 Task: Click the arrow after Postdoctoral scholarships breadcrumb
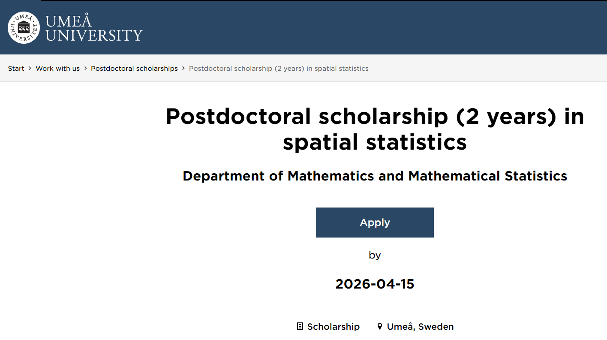[182, 68]
